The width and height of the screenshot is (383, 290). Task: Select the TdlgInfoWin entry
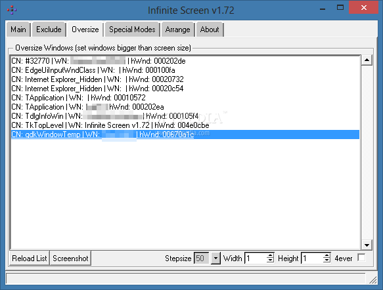tap(185, 116)
